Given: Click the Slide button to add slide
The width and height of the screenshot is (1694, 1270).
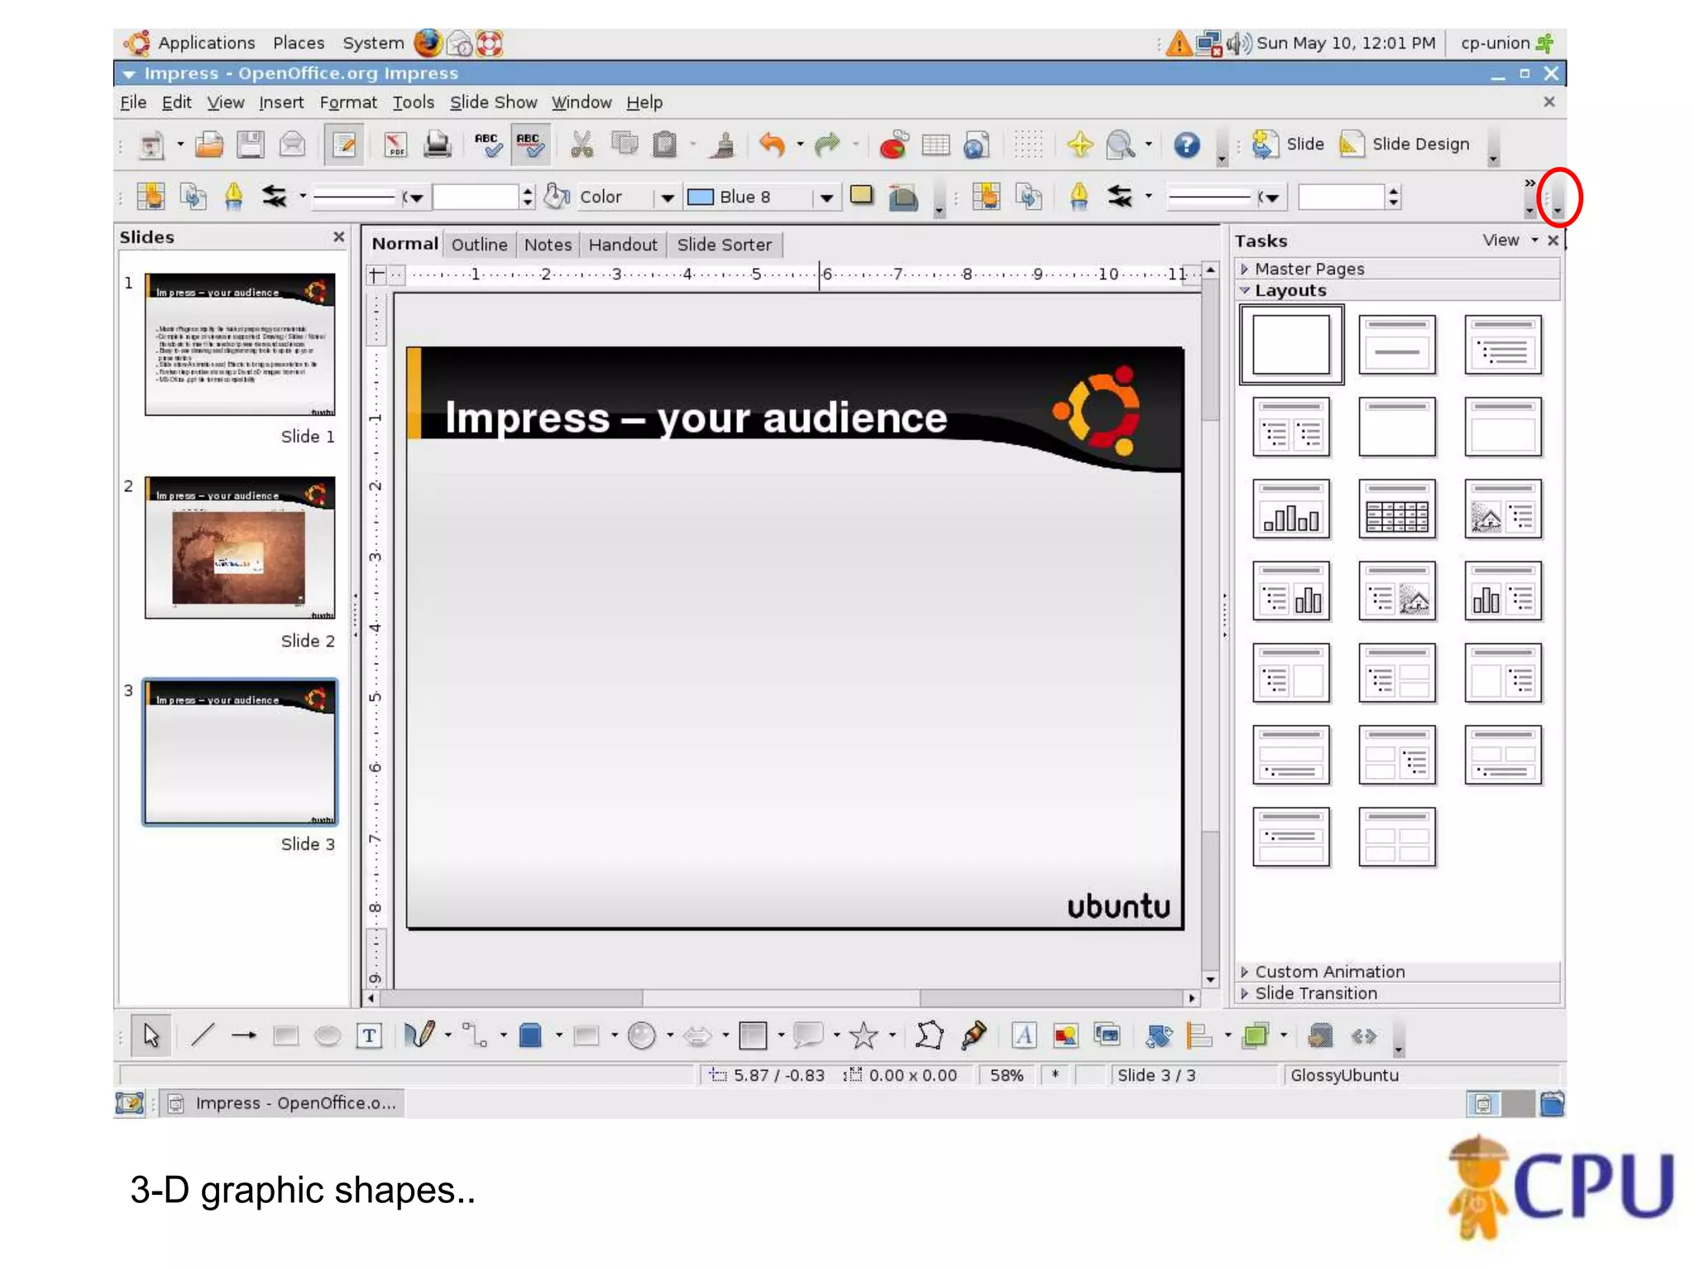Looking at the screenshot, I should (x=1287, y=144).
